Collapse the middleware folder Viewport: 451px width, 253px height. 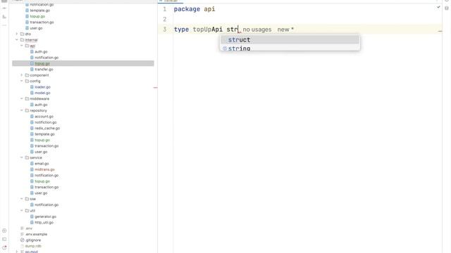click(22, 98)
